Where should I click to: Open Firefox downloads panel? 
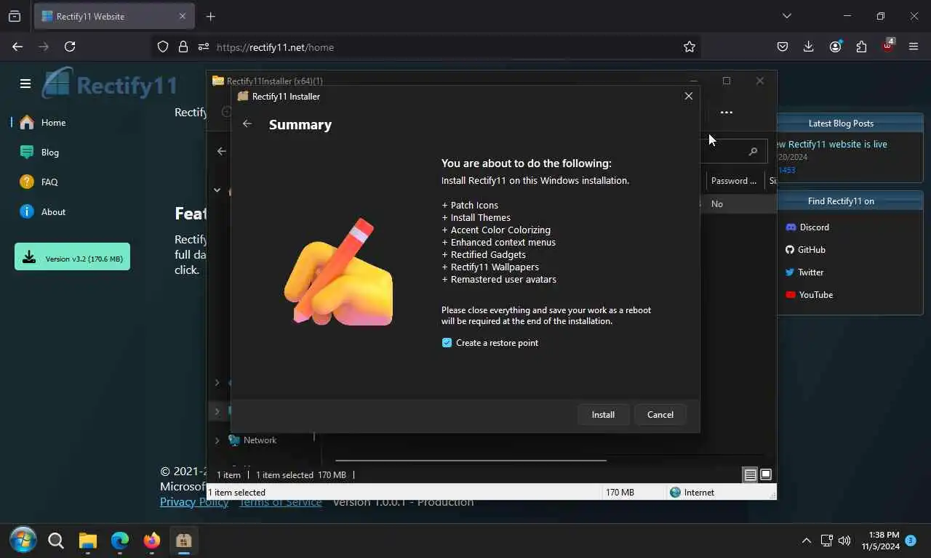coord(809,46)
